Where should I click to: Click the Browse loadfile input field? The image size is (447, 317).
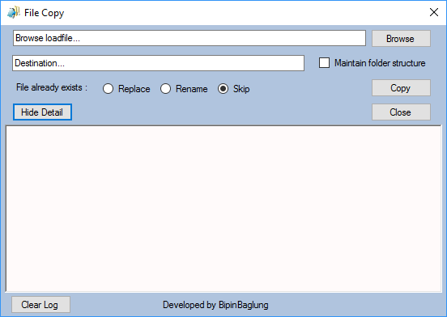coord(189,38)
